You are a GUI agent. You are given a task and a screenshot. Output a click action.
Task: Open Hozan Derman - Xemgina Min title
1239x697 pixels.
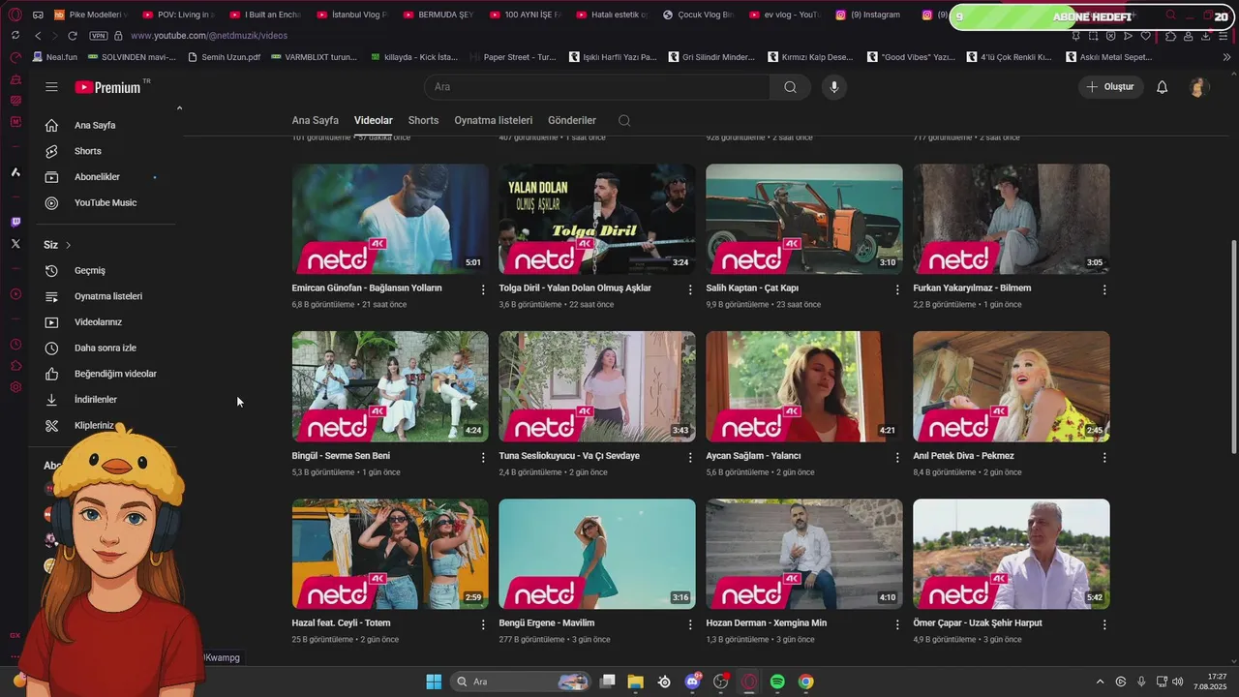[767, 623]
